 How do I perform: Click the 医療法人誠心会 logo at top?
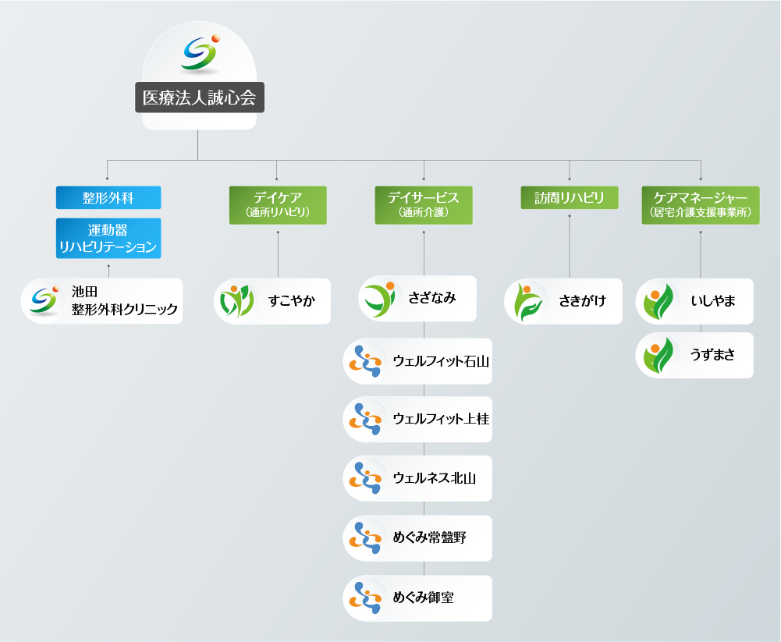[x=201, y=53]
